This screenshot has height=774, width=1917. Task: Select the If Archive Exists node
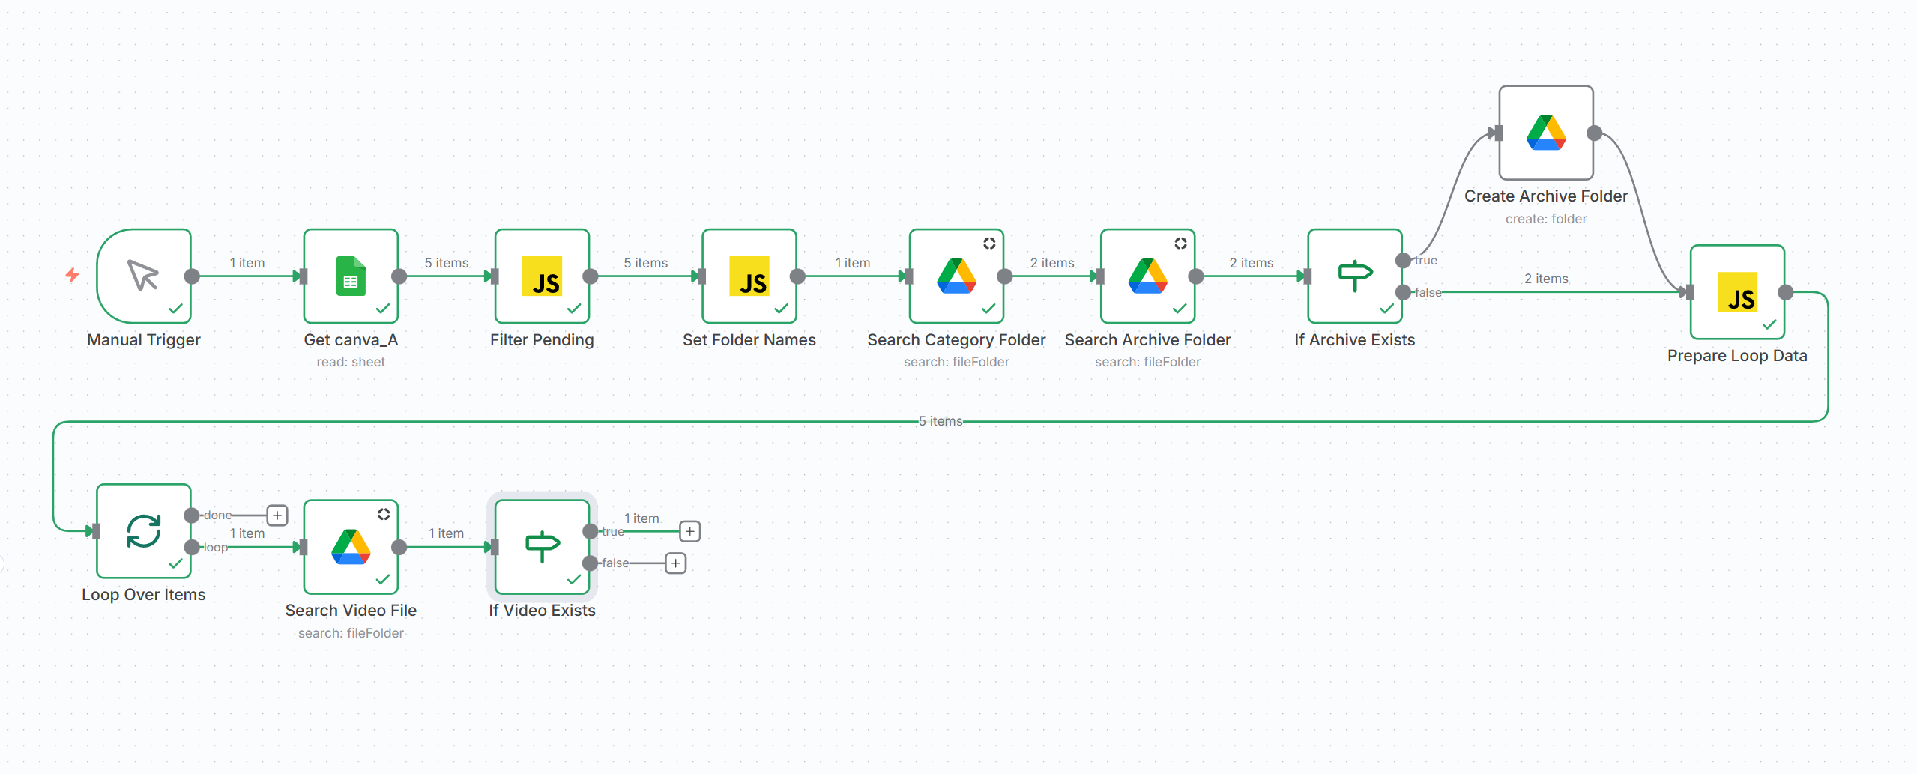(1354, 276)
